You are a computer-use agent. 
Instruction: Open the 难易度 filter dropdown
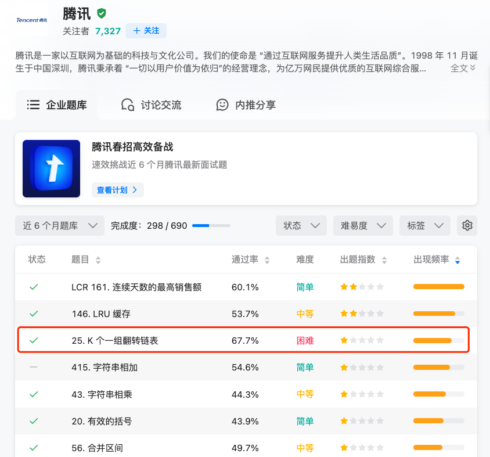click(363, 225)
